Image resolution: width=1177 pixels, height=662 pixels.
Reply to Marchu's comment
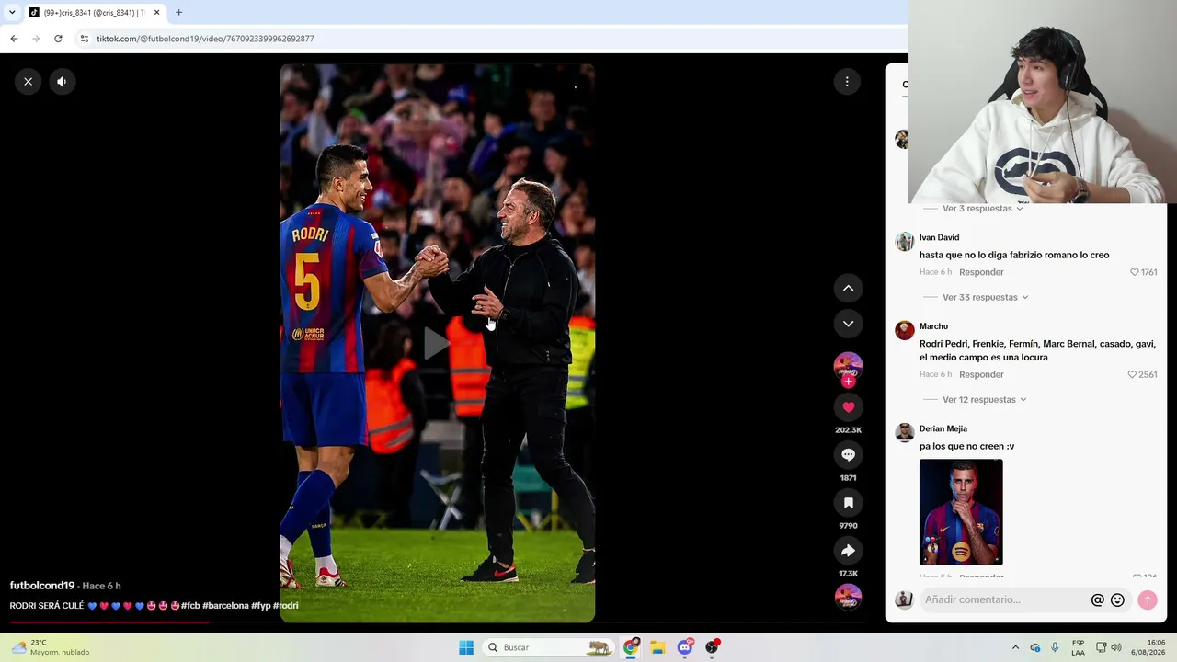981,374
